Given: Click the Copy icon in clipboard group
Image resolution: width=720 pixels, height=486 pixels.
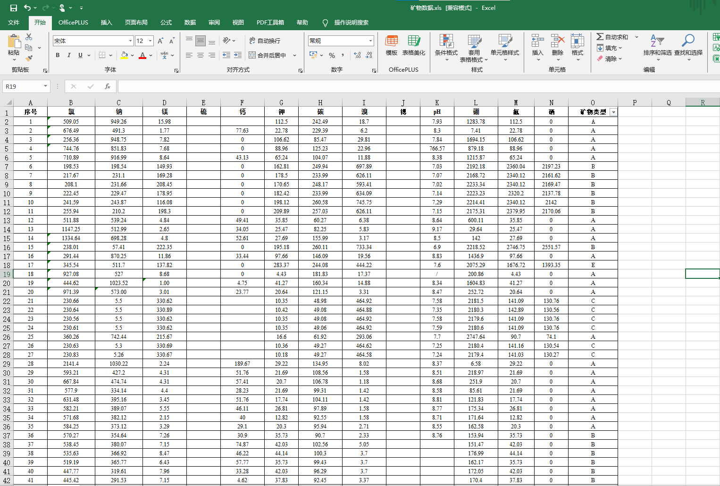Looking at the screenshot, I should coord(29,48).
